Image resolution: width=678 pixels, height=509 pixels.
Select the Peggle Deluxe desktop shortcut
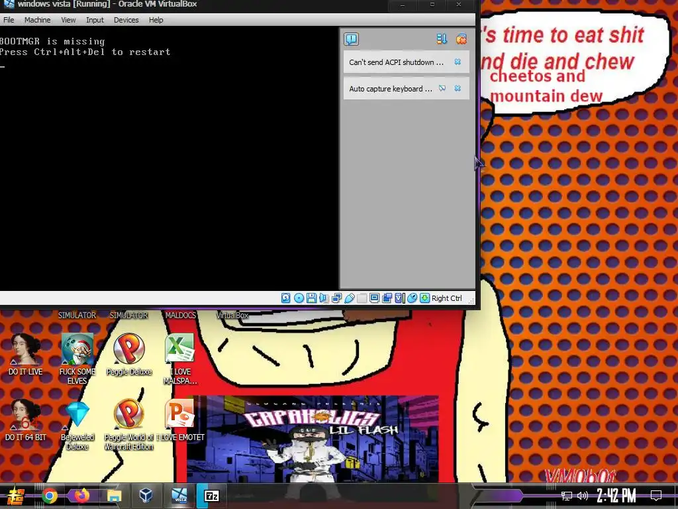pos(129,354)
